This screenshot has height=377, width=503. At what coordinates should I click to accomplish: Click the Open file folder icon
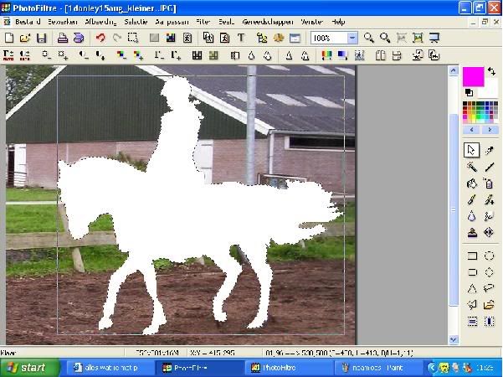pos(25,38)
